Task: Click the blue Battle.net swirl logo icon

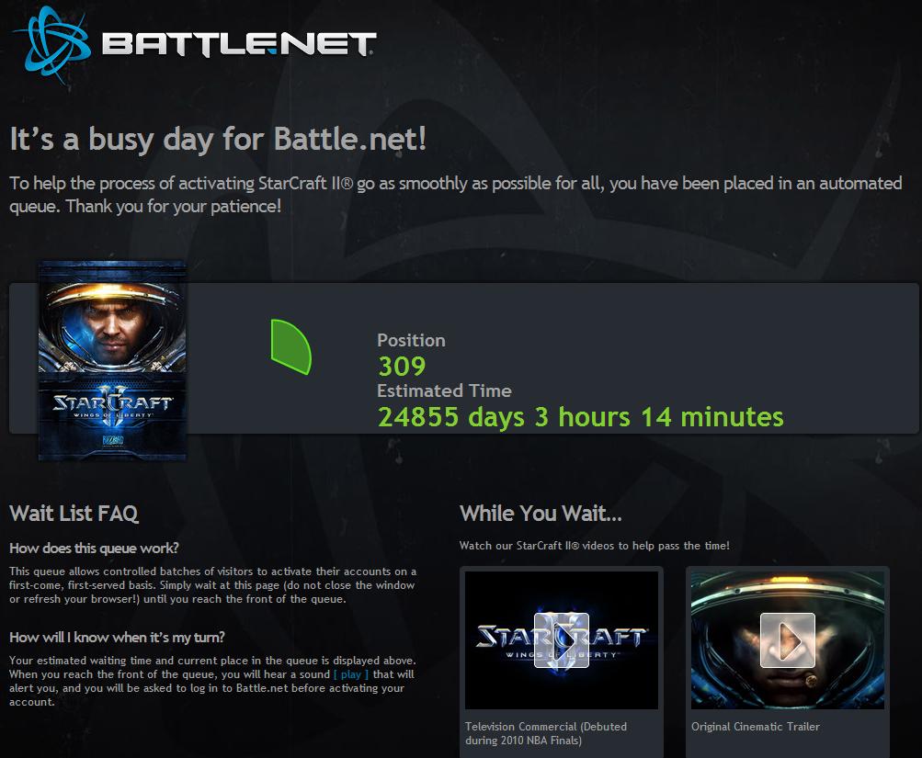Action: pyautogui.click(x=53, y=44)
